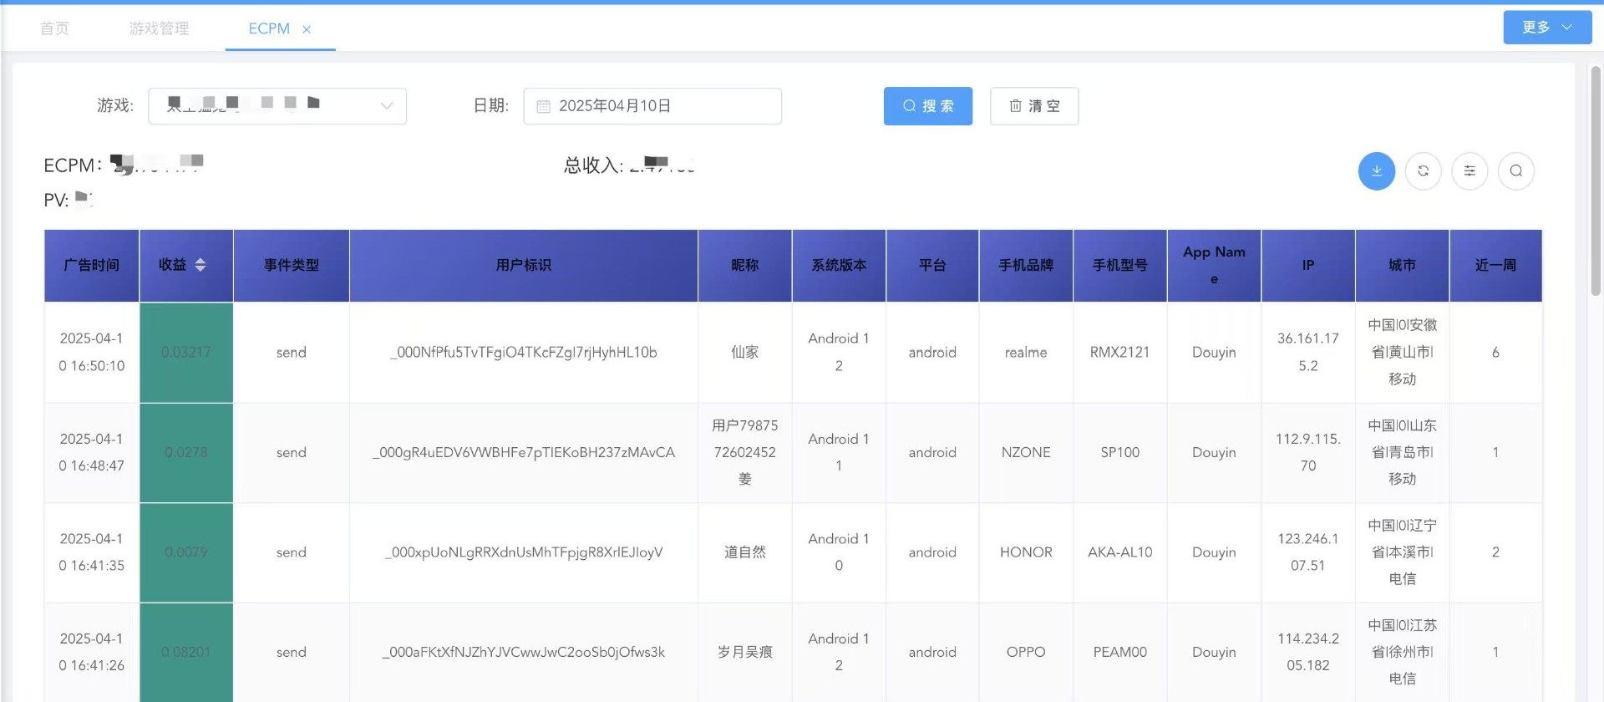This screenshot has height=702, width=1604.
Task: Click the green 0.03217 revenue cell
Action: pyautogui.click(x=185, y=352)
